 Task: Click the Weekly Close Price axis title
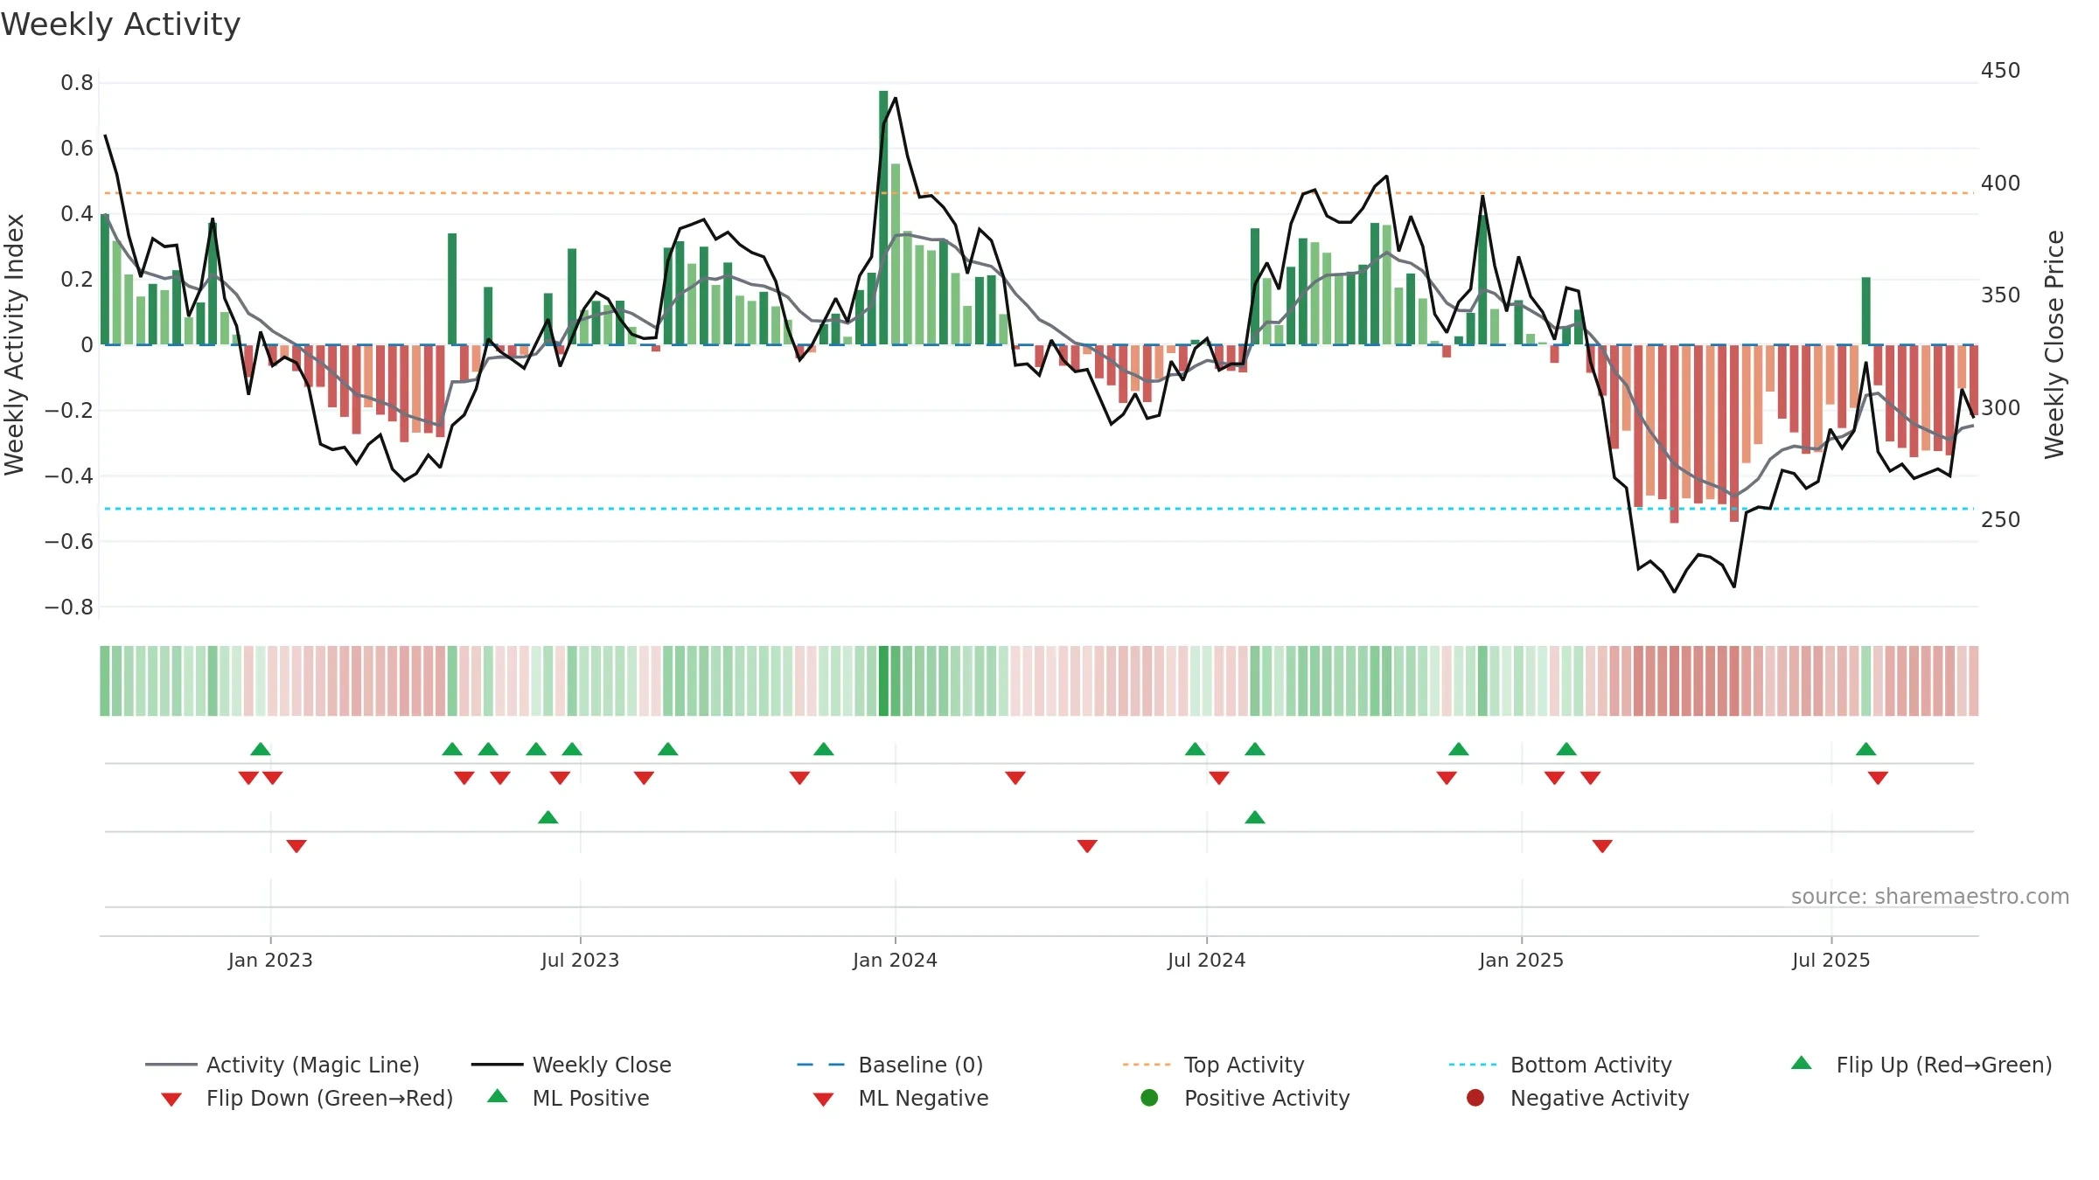2054,344
